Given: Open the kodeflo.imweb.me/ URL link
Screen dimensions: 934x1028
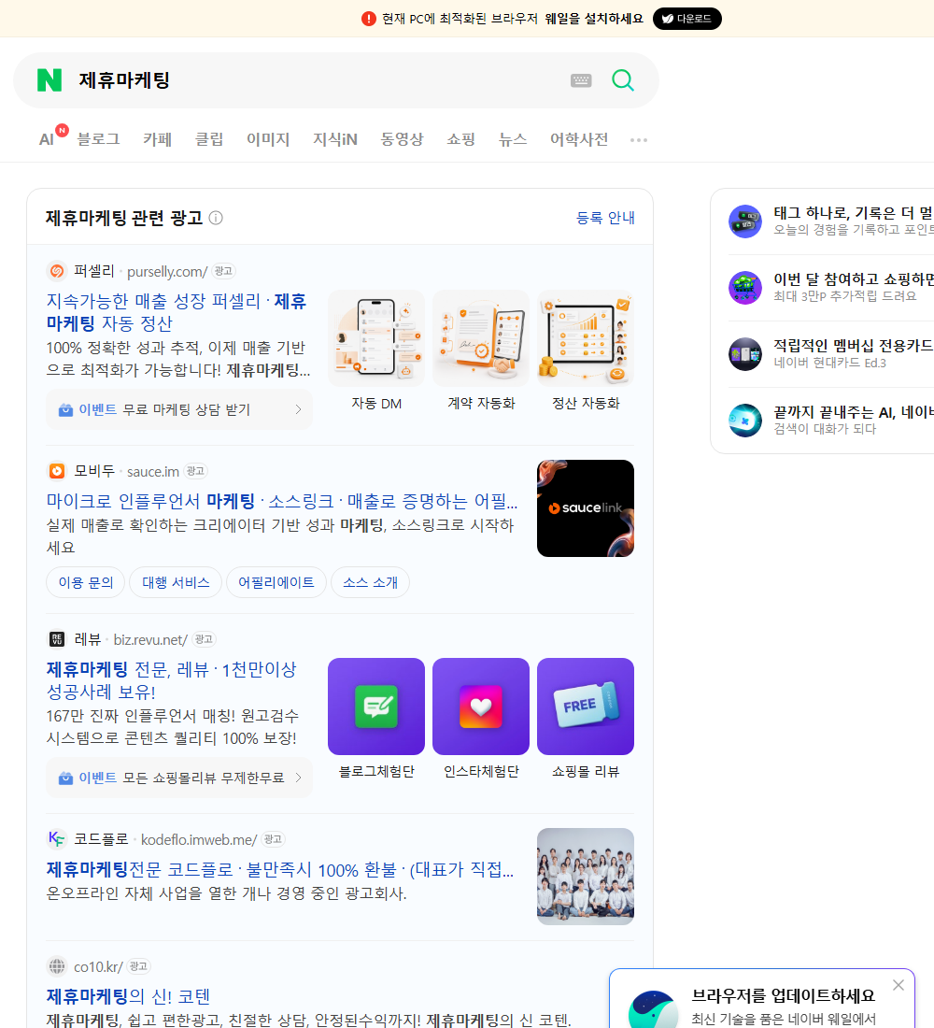Looking at the screenshot, I should click(x=199, y=839).
